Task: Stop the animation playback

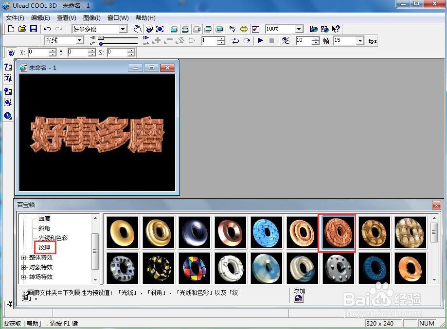Action: coord(272,40)
